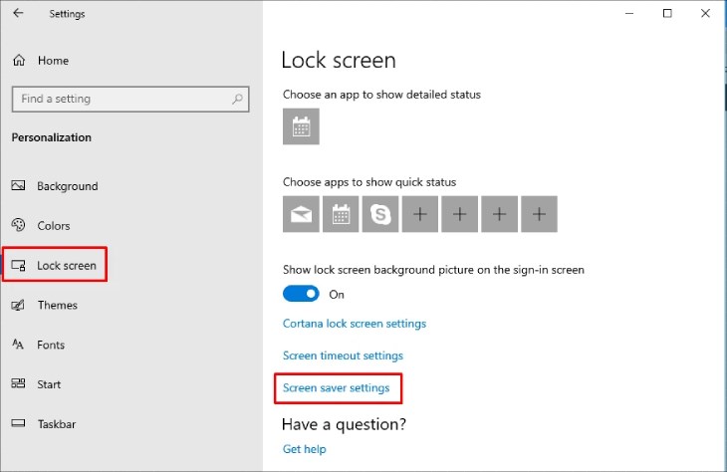Open Screen saver settings link
The height and width of the screenshot is (472, 727).
coord(336,387)
